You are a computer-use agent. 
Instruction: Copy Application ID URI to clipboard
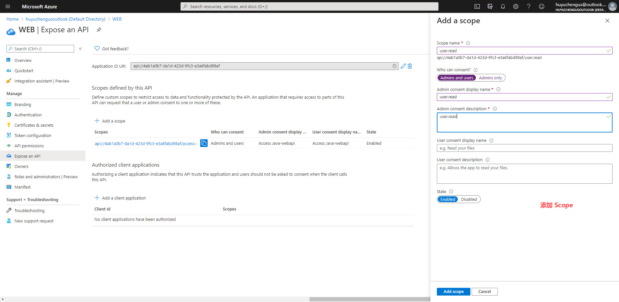(x=394, y=66)
